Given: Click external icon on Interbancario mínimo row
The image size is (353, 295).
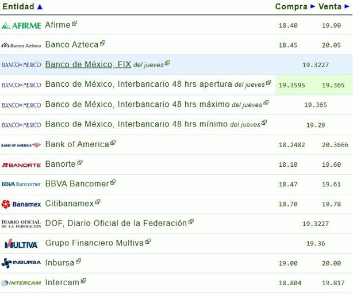Looking at the screenshot, I should tap(264, 122).
